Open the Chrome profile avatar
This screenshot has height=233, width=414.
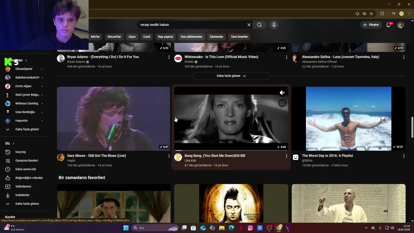click(401, 14)
